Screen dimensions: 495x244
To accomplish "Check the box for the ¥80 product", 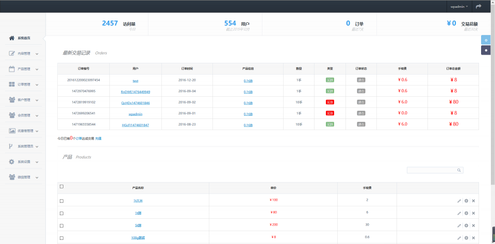I will tap(61, 214).
